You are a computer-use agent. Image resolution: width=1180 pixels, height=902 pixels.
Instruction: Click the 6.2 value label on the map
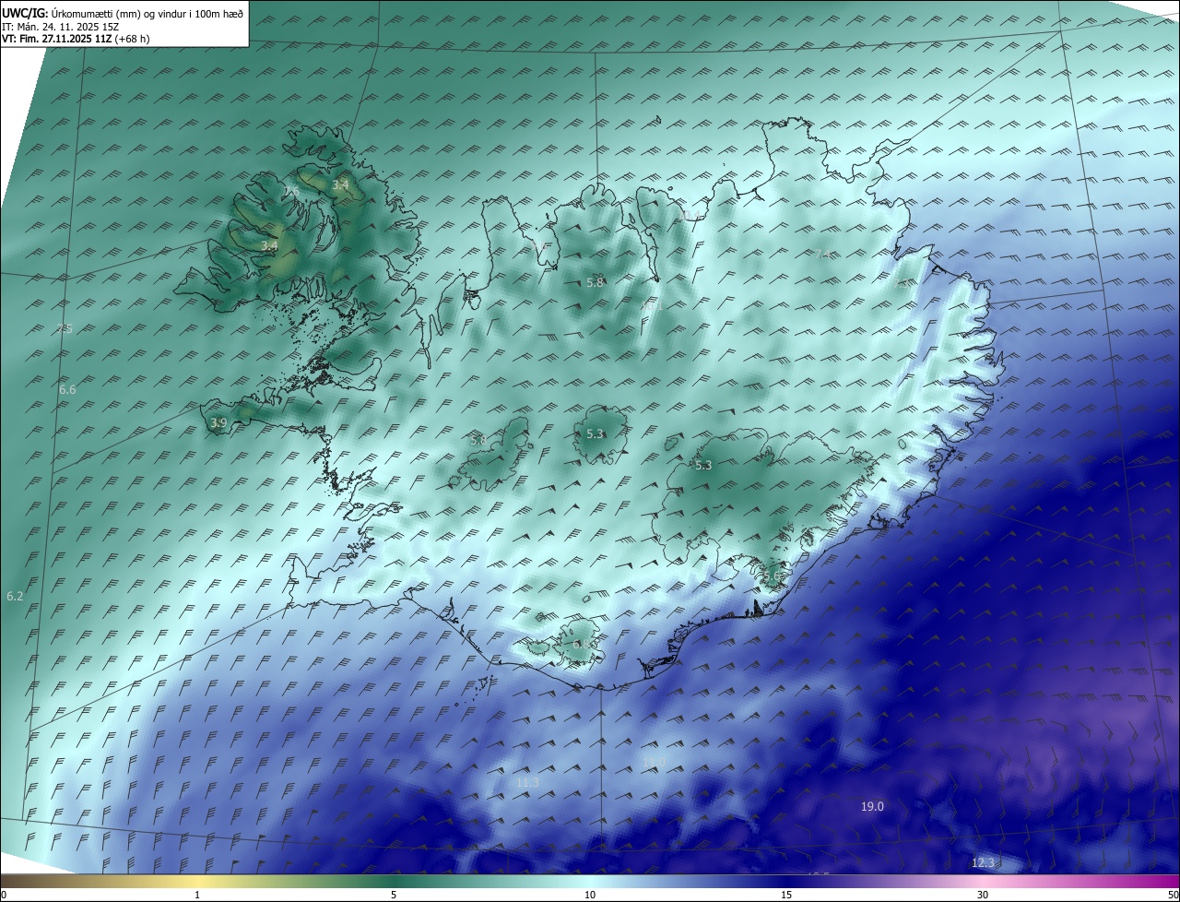click(15, 597)
